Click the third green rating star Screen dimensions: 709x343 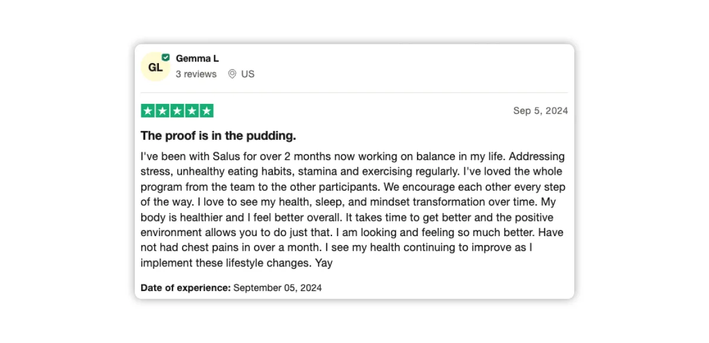click(177, 111)
